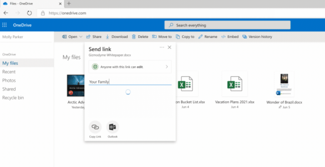Screen dimensions: 325x167
Task: Click the Your Family recipient field
Action: (130, 82)
